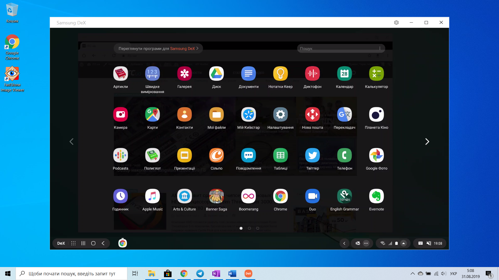Click the DeX home button
This screenshot has height=280, width=499.
pos(93,243)
